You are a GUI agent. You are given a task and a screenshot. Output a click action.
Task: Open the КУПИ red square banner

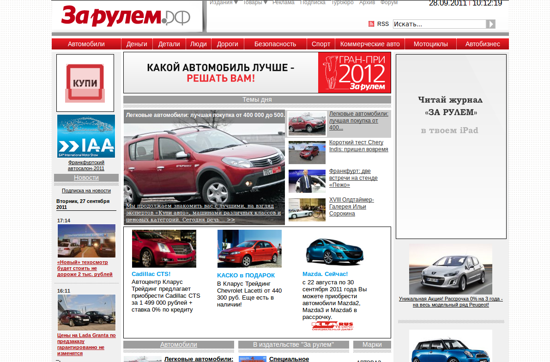coord(85,83)
